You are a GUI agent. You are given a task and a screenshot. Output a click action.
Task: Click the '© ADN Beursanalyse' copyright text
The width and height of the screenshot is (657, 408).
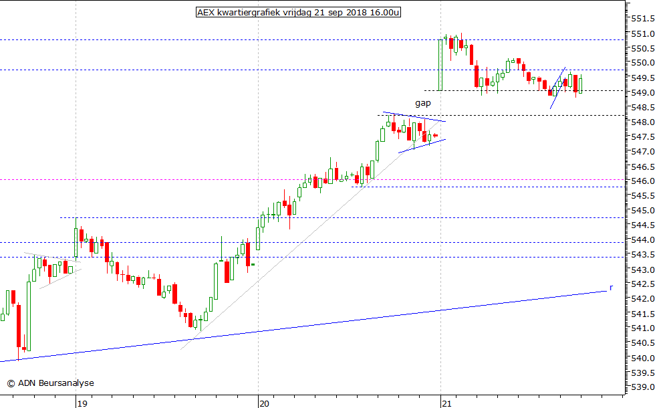tap(50, 383)
